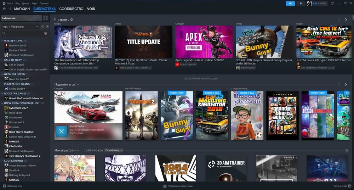Open the announcements megaphone button
Viewport: 354px width, 190px height.
pyautogui.click(x=290, y=4)
